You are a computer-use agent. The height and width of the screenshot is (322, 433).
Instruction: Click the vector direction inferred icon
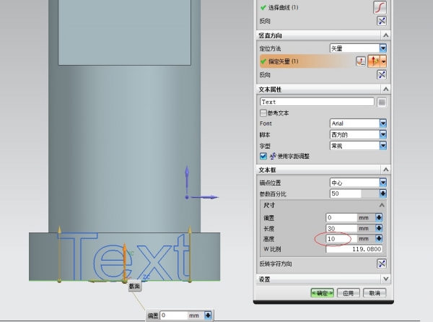click(x=374, y=61)
